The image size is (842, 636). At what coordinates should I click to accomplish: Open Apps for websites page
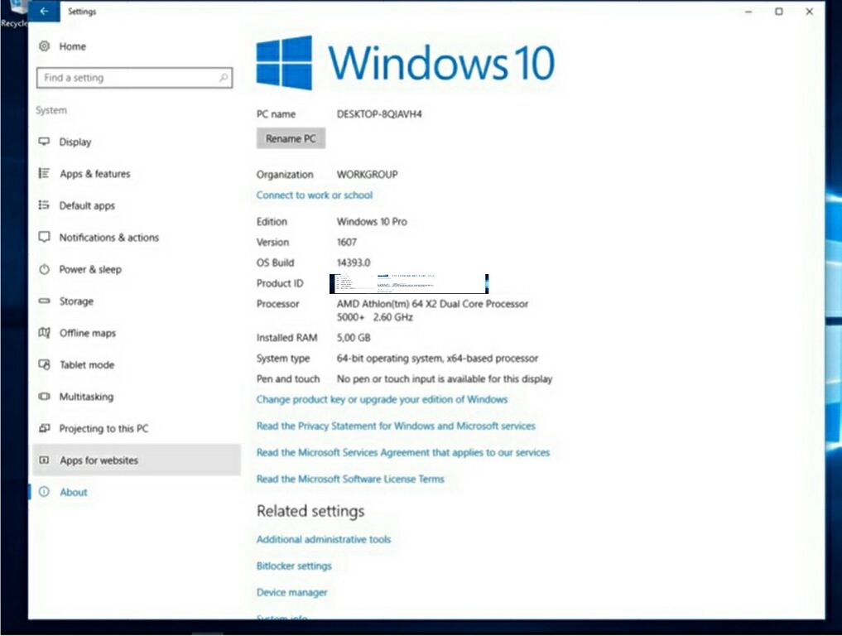point(137,460)
